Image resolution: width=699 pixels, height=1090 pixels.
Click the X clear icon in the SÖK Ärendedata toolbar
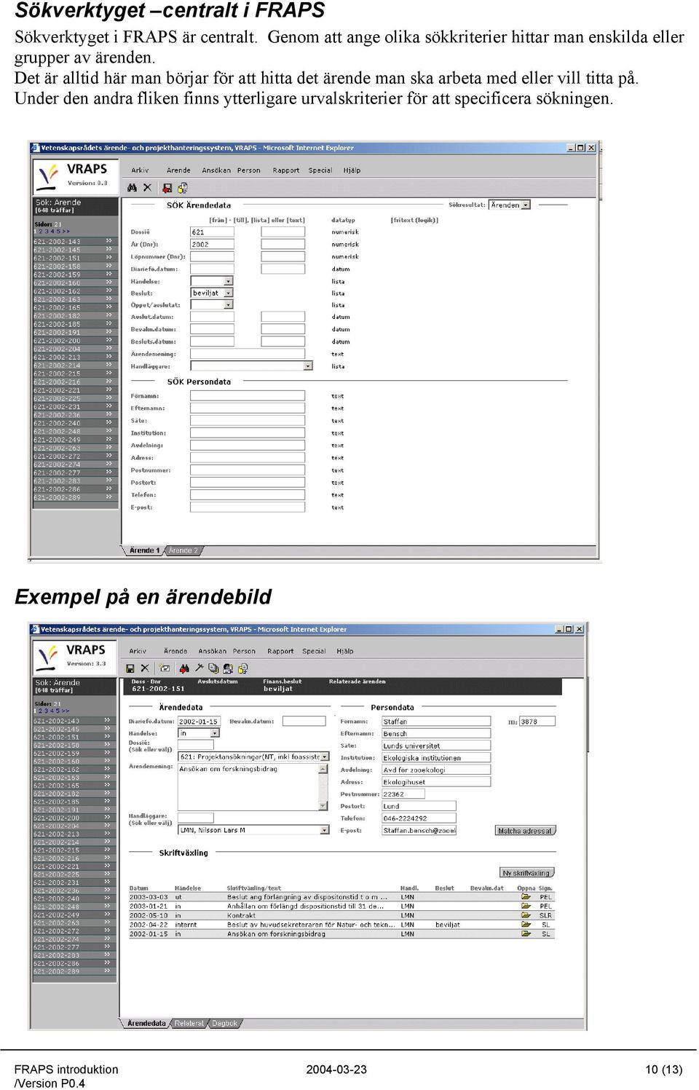point(147,188)
